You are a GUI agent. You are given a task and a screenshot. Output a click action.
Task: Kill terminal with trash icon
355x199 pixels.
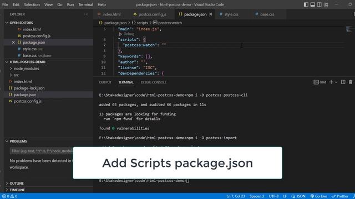coord(351,82)
